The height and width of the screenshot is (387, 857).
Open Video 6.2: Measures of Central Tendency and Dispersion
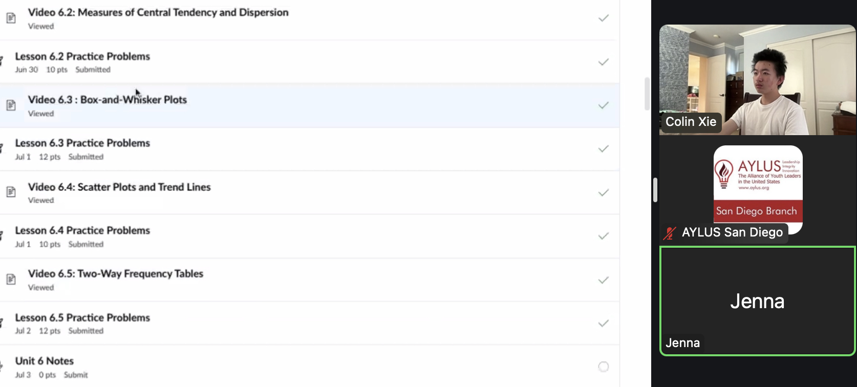click(158, 12)
